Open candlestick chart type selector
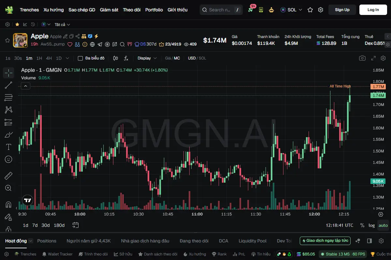The height and width of the screenshot is (260, 391). pyautogui.click(x=115, y=58)
